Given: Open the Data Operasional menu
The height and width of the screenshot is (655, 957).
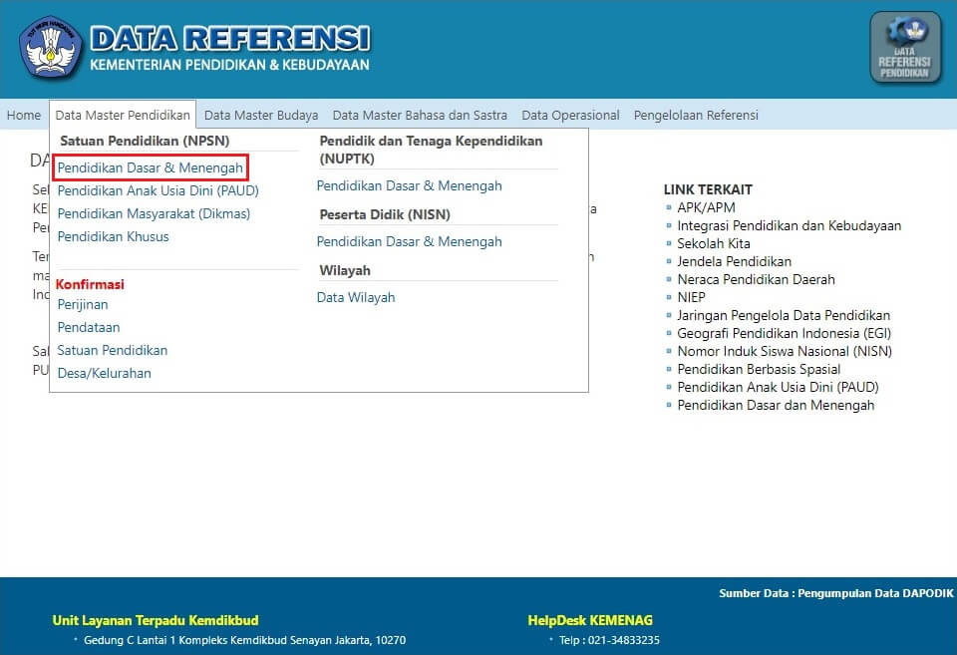Looking at the screenshot, I should (x=570, y=115).
